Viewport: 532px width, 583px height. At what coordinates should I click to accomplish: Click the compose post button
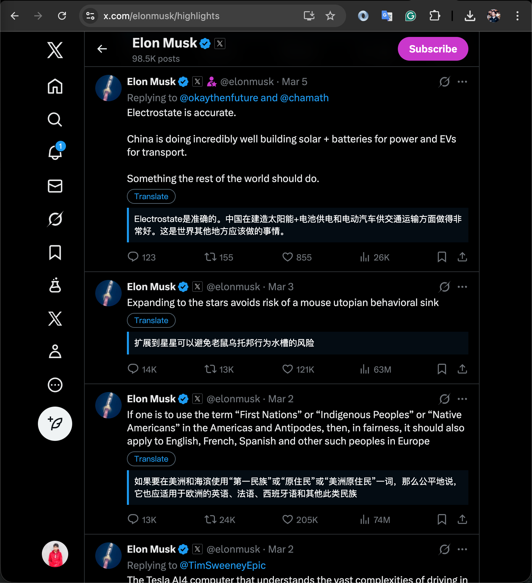pos(55,424)
